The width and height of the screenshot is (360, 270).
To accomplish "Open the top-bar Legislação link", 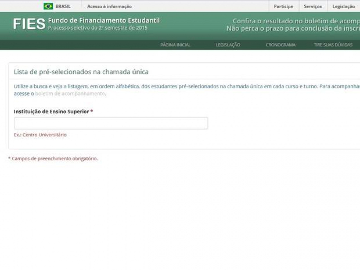I will coord(344,6).
